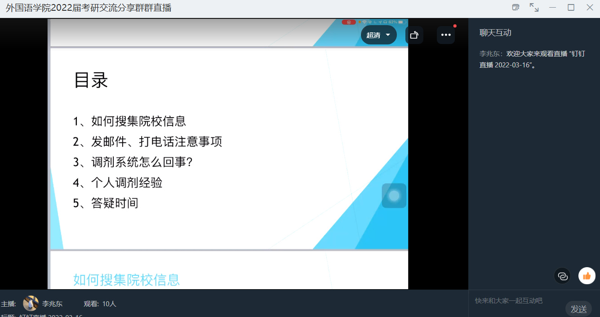Viewport: 600px width, 317px height.
Task: Click the red recording indicator in the video
Action: 349,22
